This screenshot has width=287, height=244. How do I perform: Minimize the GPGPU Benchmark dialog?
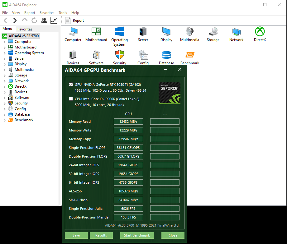click(x=165, y=69)
